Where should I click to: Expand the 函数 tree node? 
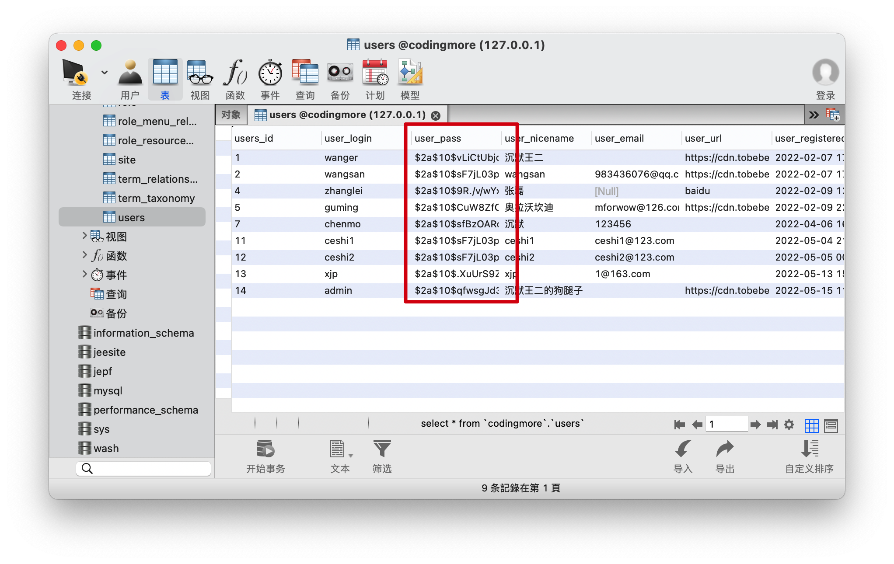pos(84,255)
